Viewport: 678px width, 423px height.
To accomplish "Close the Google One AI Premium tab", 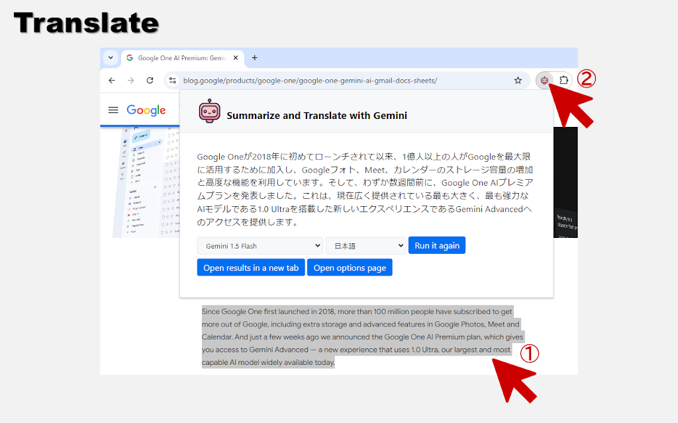I will click(236, 58).
